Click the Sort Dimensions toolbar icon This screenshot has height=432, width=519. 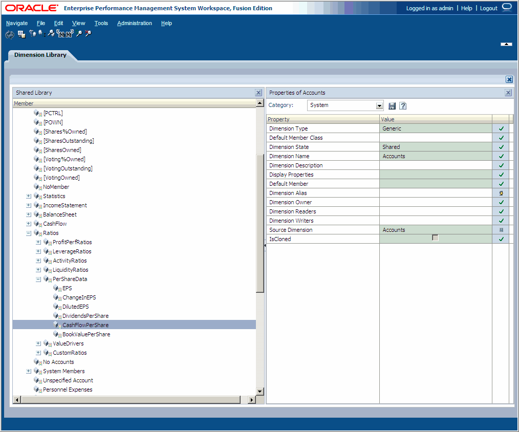[41, 33]
